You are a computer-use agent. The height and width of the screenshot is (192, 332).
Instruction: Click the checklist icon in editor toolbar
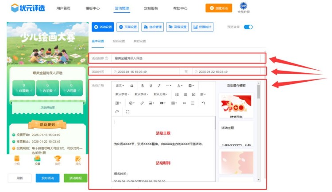(x=193, y=94)
